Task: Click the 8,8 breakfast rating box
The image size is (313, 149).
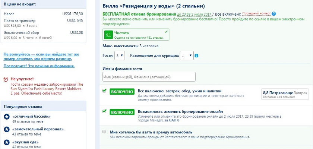Action: tap(285, 95)
